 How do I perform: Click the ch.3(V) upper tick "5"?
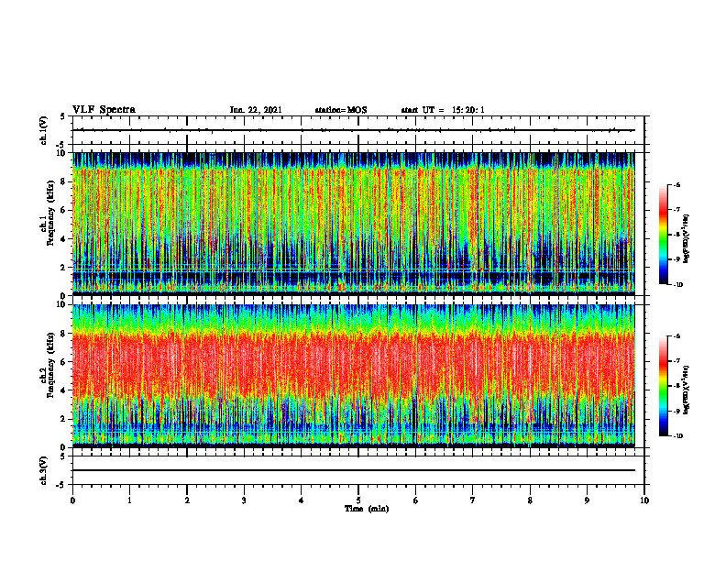[62, 456]
